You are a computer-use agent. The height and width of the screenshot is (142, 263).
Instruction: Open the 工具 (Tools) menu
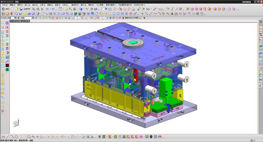point(42,5)
